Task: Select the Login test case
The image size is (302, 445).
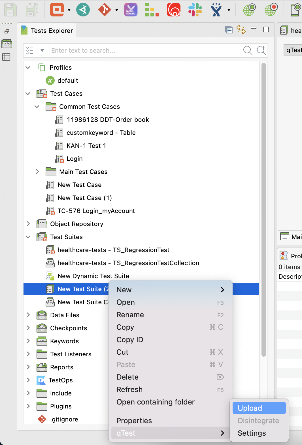Action: pos(75,159)
